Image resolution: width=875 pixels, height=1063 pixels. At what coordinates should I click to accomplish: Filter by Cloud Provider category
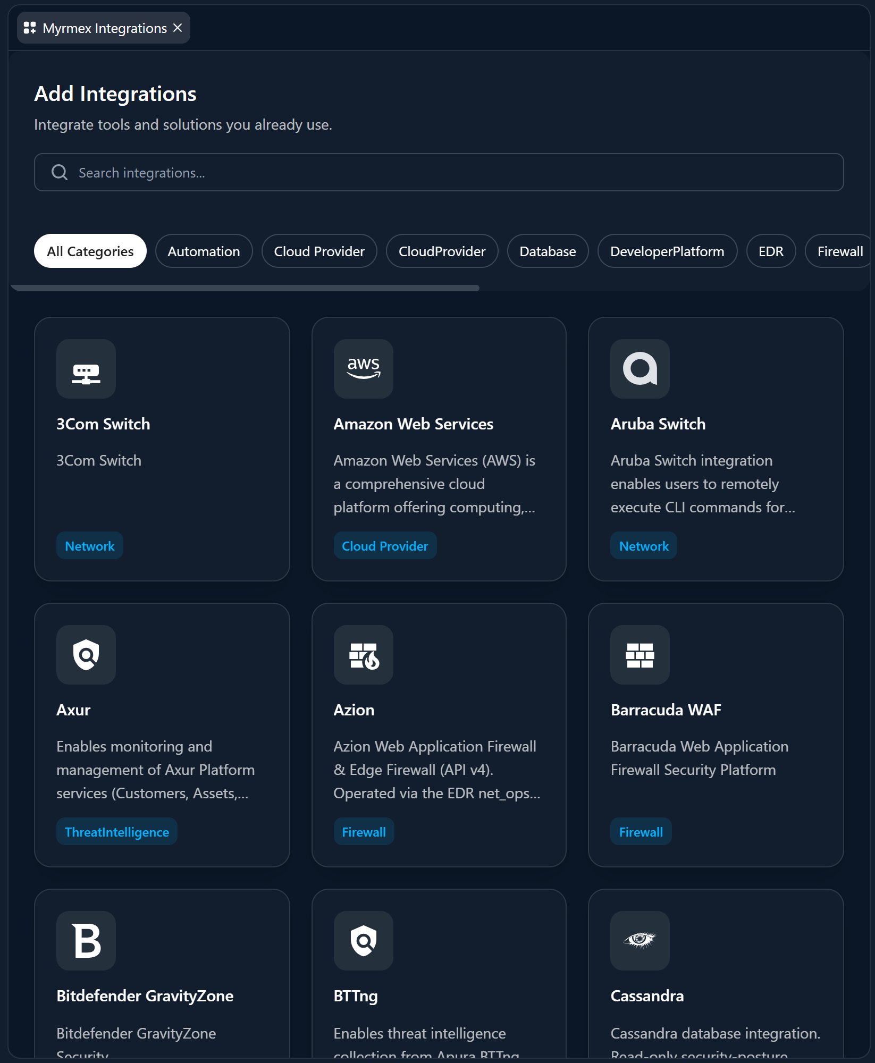pos(319,251)
